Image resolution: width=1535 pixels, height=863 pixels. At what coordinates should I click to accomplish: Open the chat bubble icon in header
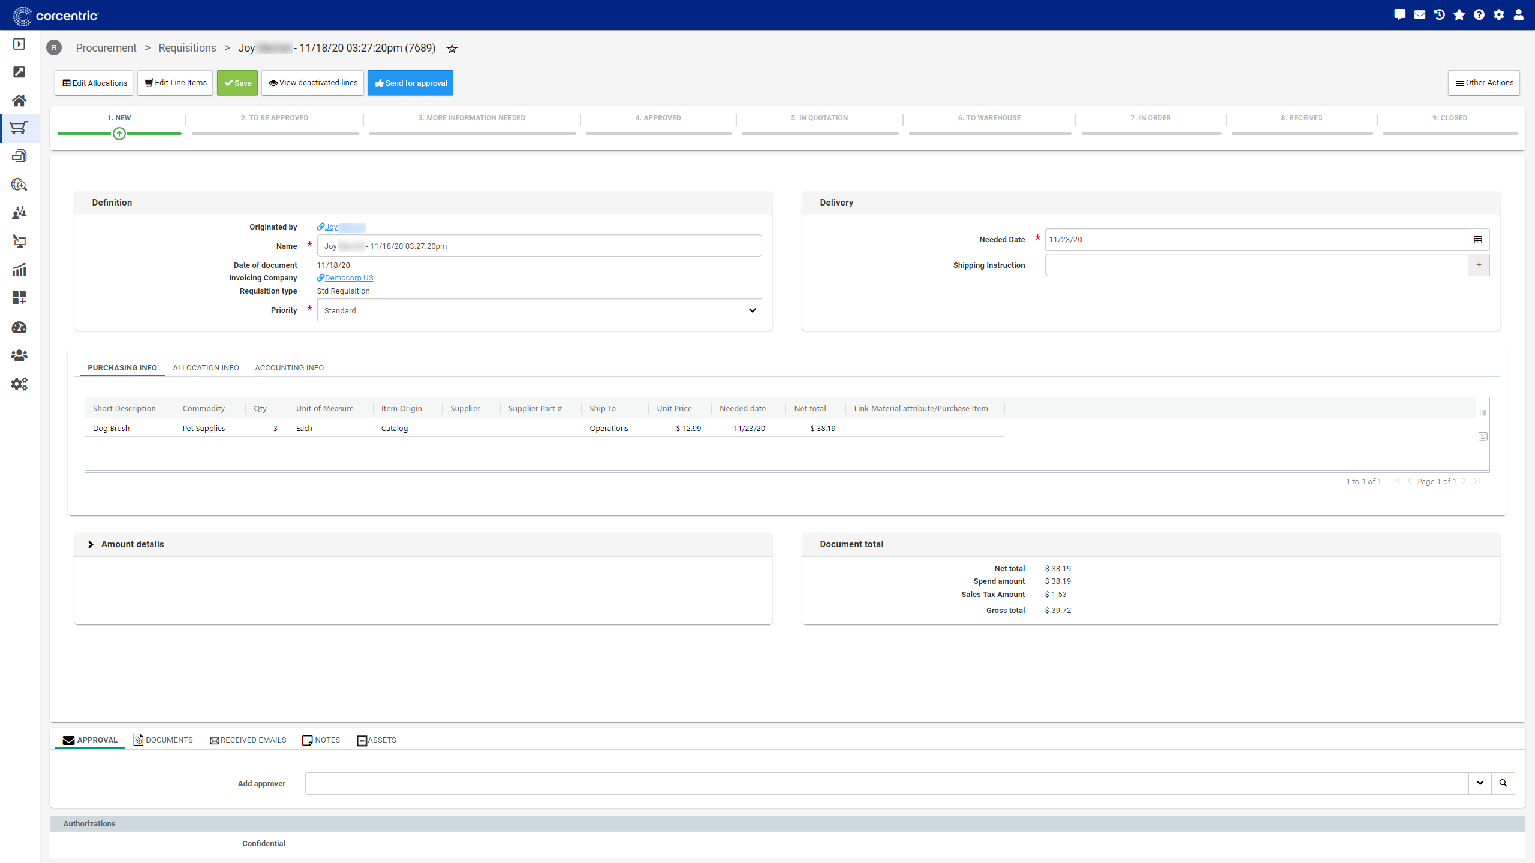tap(1400, 15)
